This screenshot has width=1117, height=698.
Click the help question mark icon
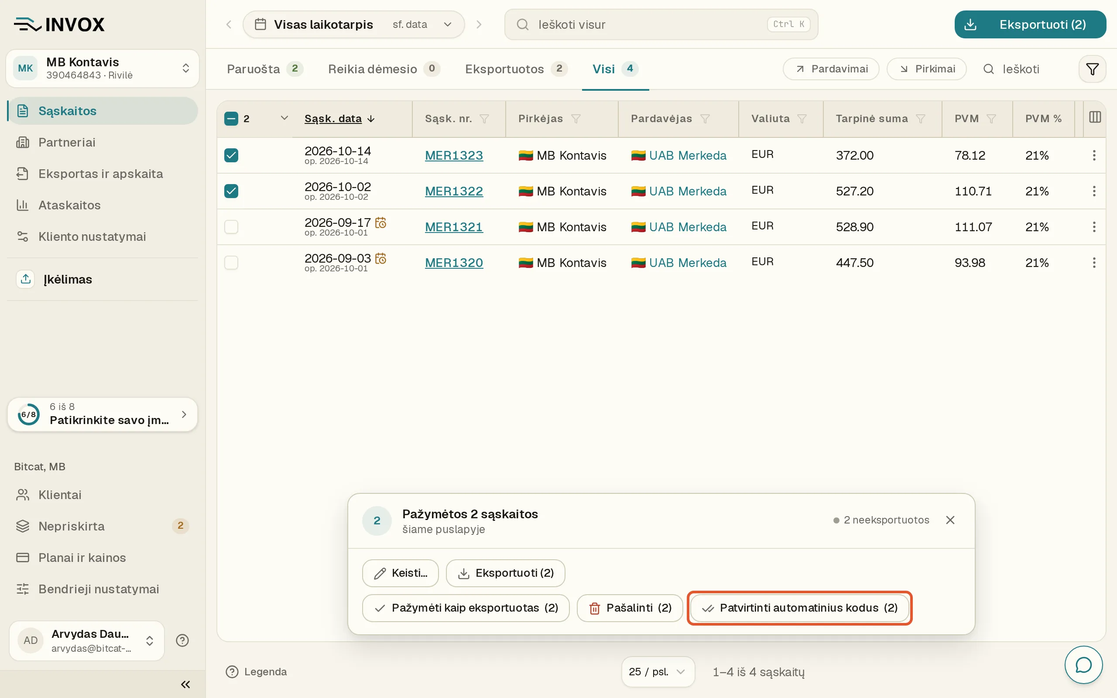(x=182, y=640)
